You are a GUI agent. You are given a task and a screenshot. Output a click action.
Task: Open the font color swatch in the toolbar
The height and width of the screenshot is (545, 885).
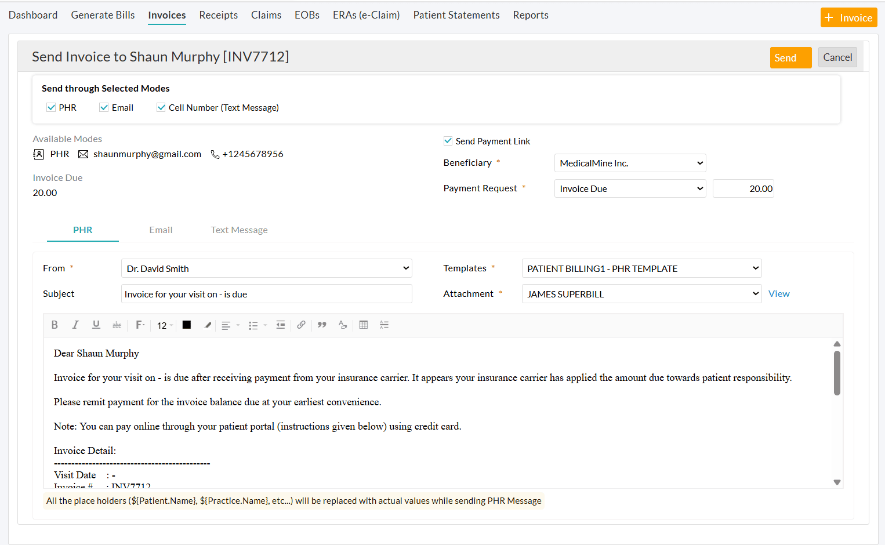point(186,325)
